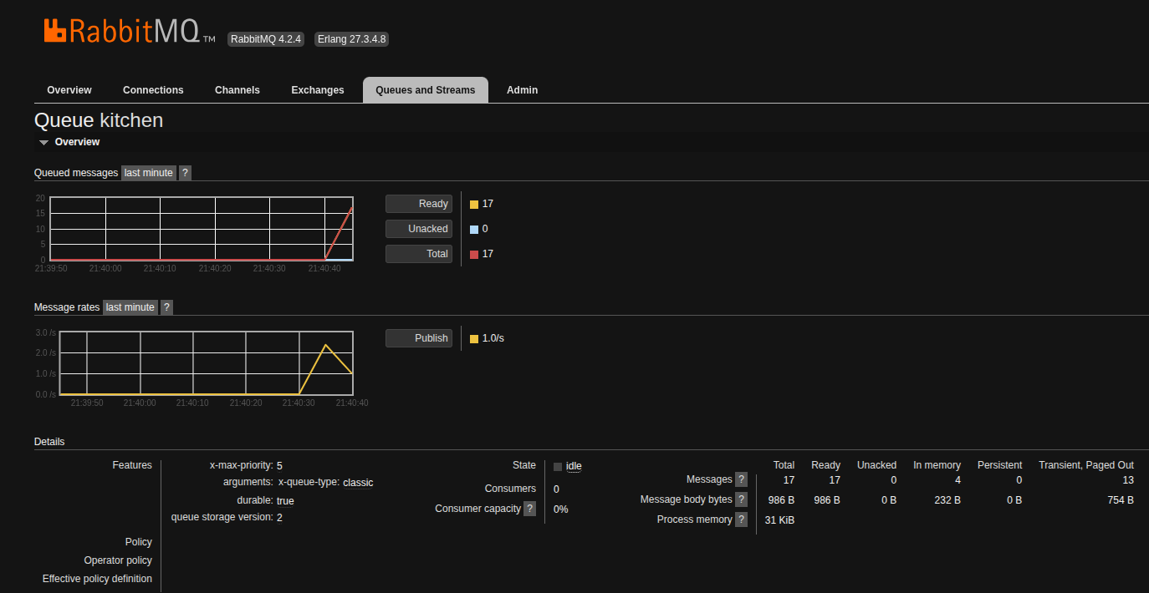Click the 'Details' section heading
Viewport: 1149px width, 593px height.
tap(49, 442)
